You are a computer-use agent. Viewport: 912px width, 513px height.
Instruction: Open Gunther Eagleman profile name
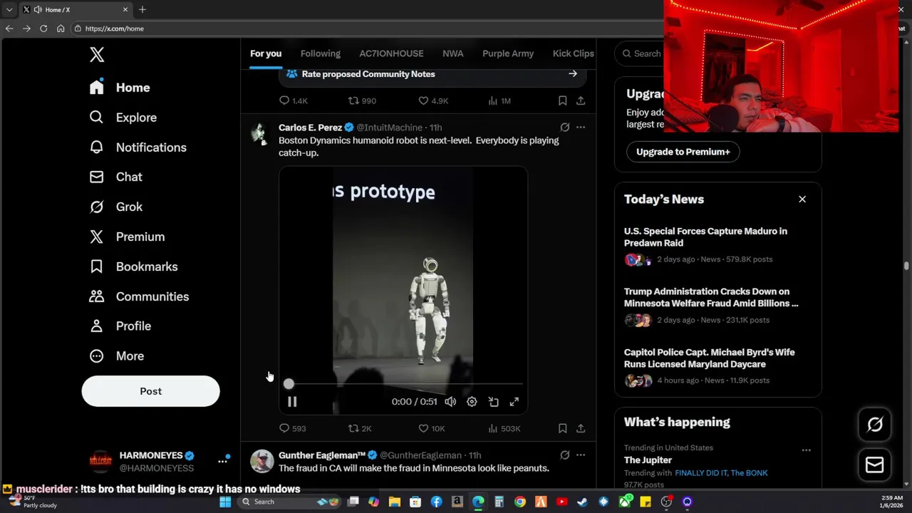(x=322, y=455)
